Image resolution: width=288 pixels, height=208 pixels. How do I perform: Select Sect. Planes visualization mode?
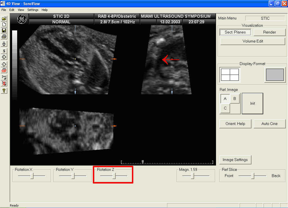point(235,32)
